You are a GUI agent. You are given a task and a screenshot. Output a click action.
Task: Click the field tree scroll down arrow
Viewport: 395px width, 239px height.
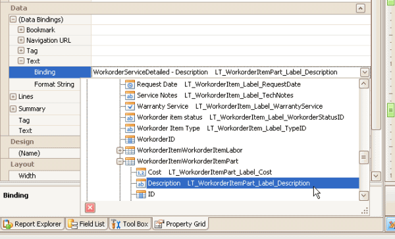point(363,196)
